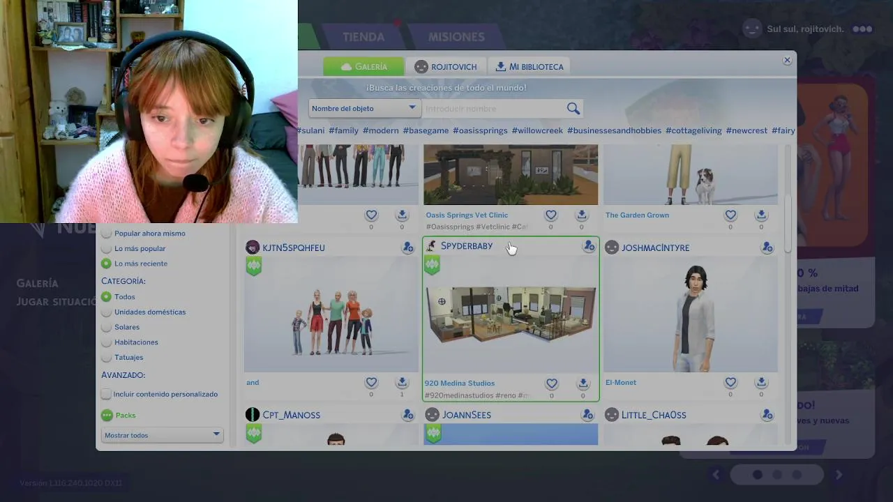This screenshot has width=893, height=502.
Task: Click the #cottageliving hashtag
Action: click(x=693, y=130)
